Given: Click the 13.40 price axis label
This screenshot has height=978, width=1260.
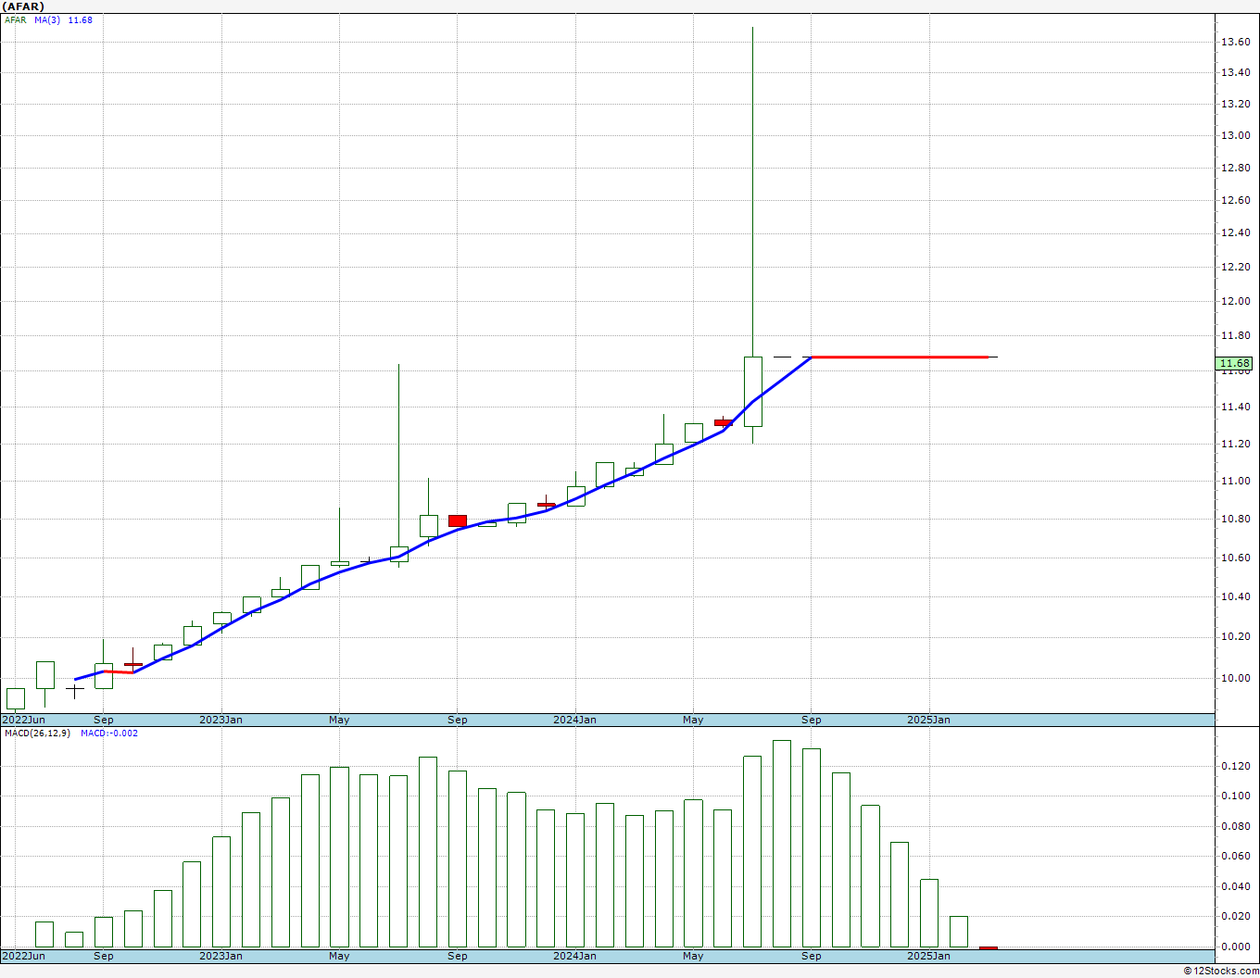Looking at the screenshot, I should click(1236, 72).
